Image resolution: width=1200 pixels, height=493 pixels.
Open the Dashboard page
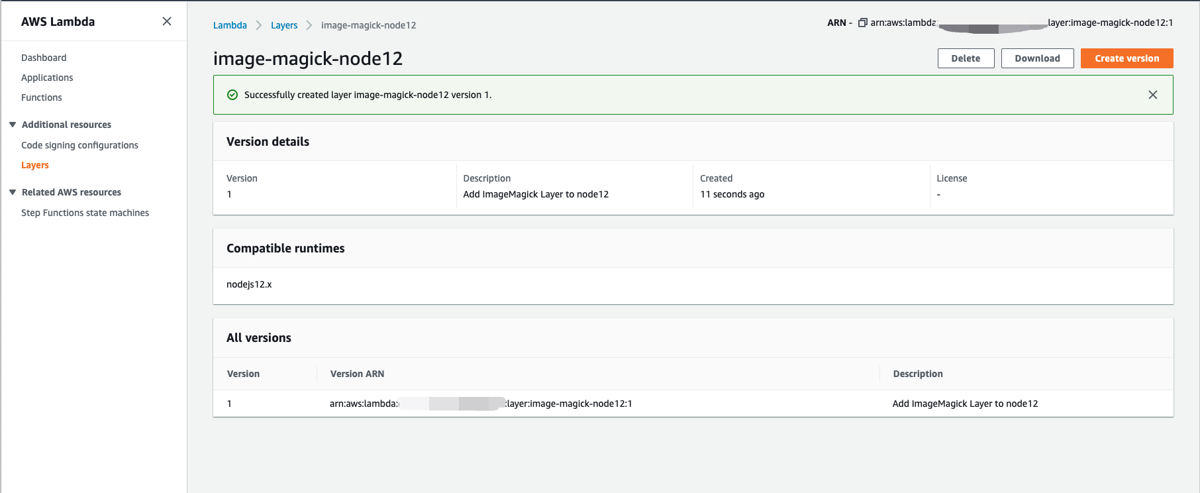[44, 58]
